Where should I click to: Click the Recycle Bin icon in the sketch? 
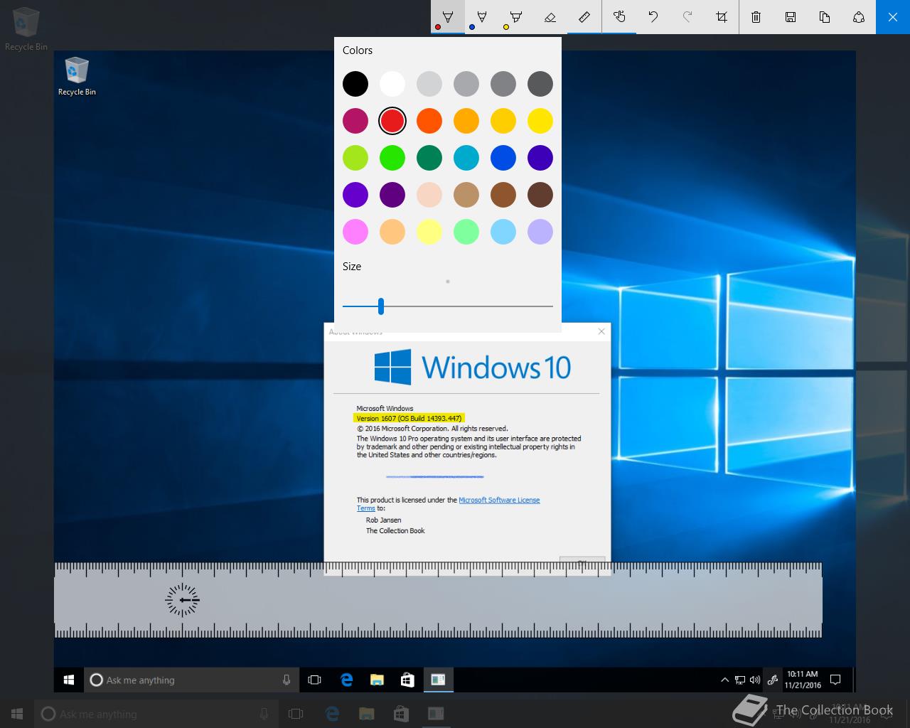[77, 77]
